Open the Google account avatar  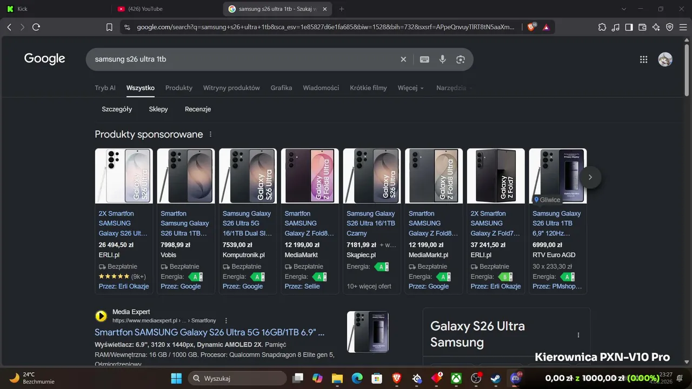click(665, 59)
